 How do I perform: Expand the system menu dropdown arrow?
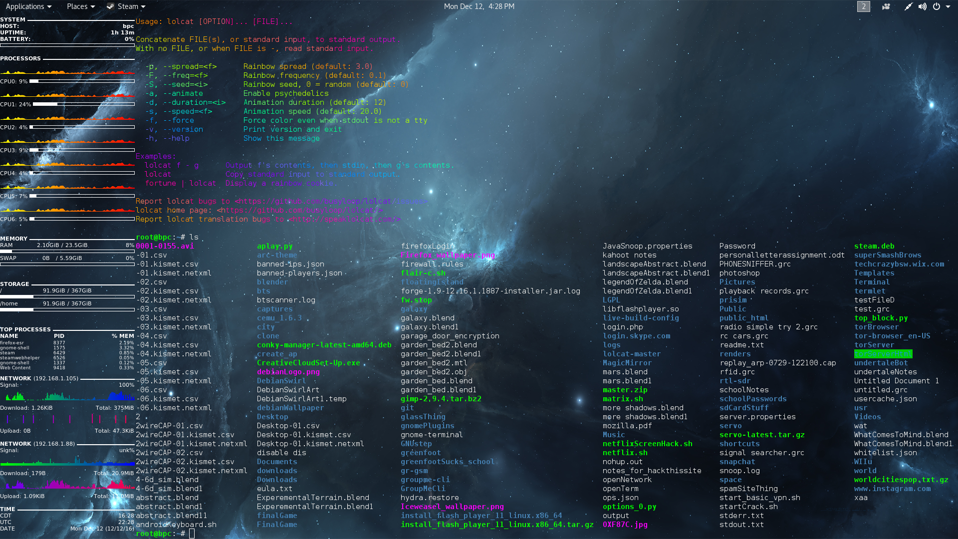[948, 7]
